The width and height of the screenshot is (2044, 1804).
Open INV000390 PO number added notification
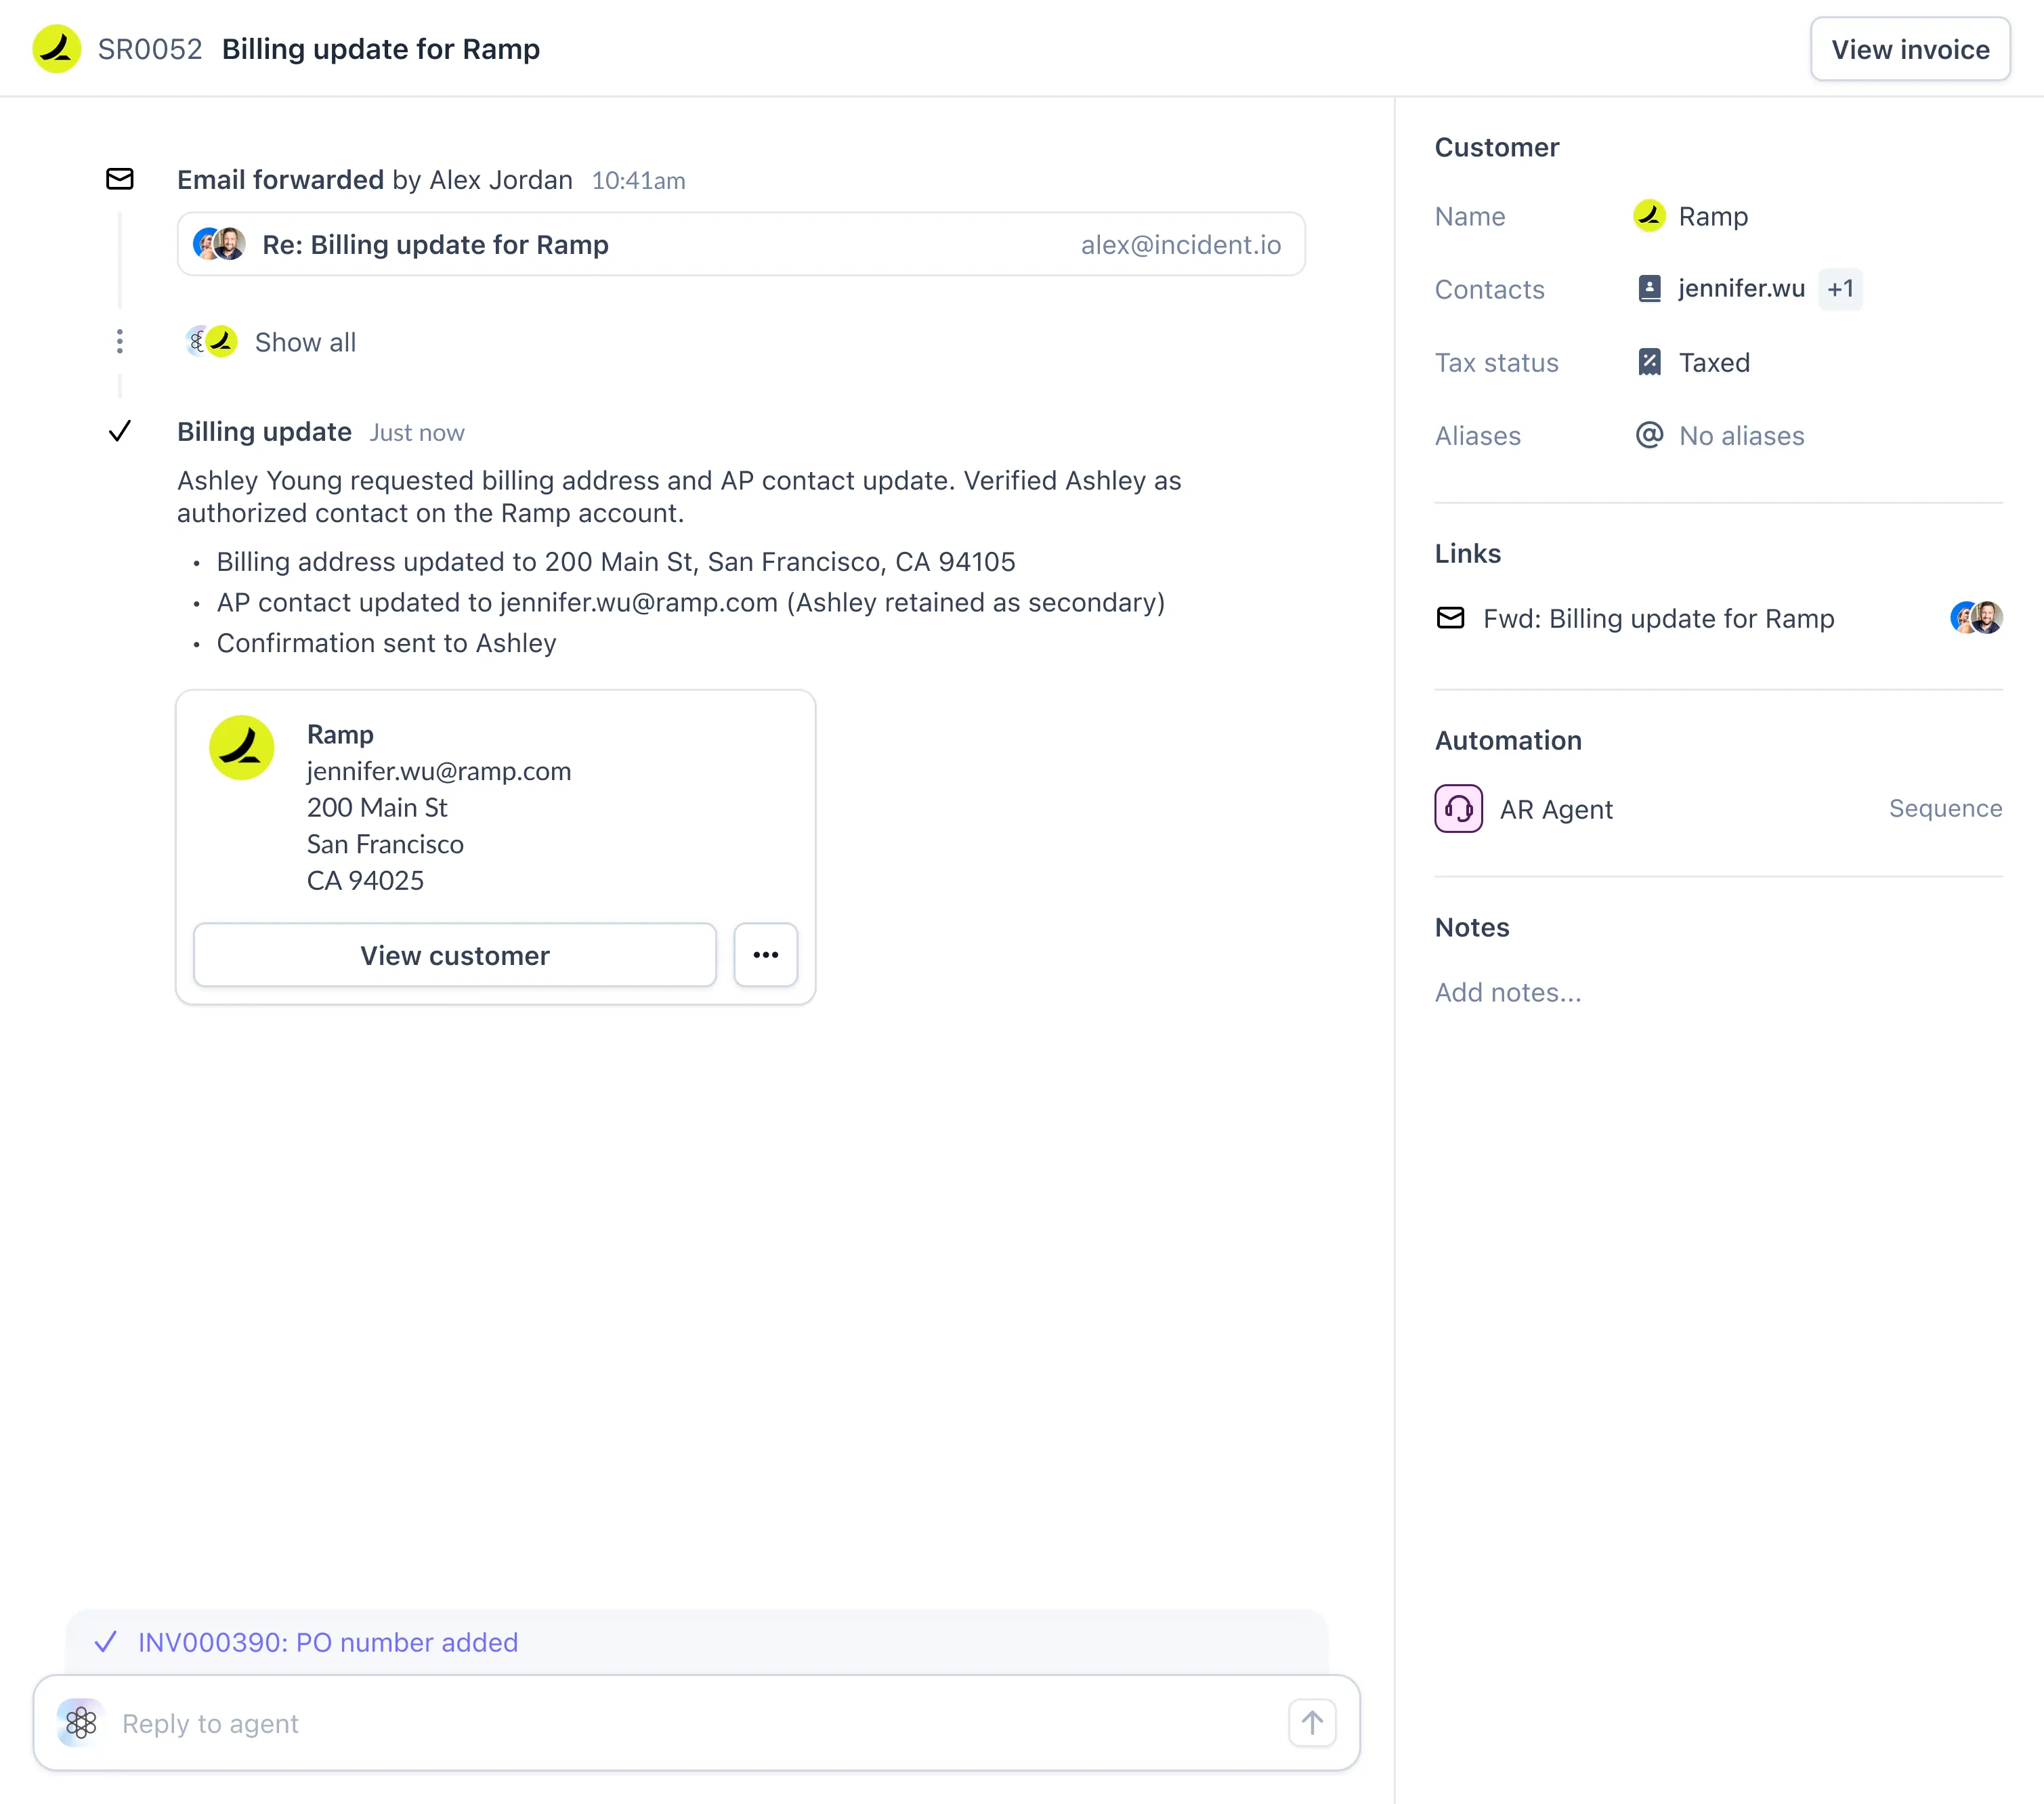point(328,1642)
